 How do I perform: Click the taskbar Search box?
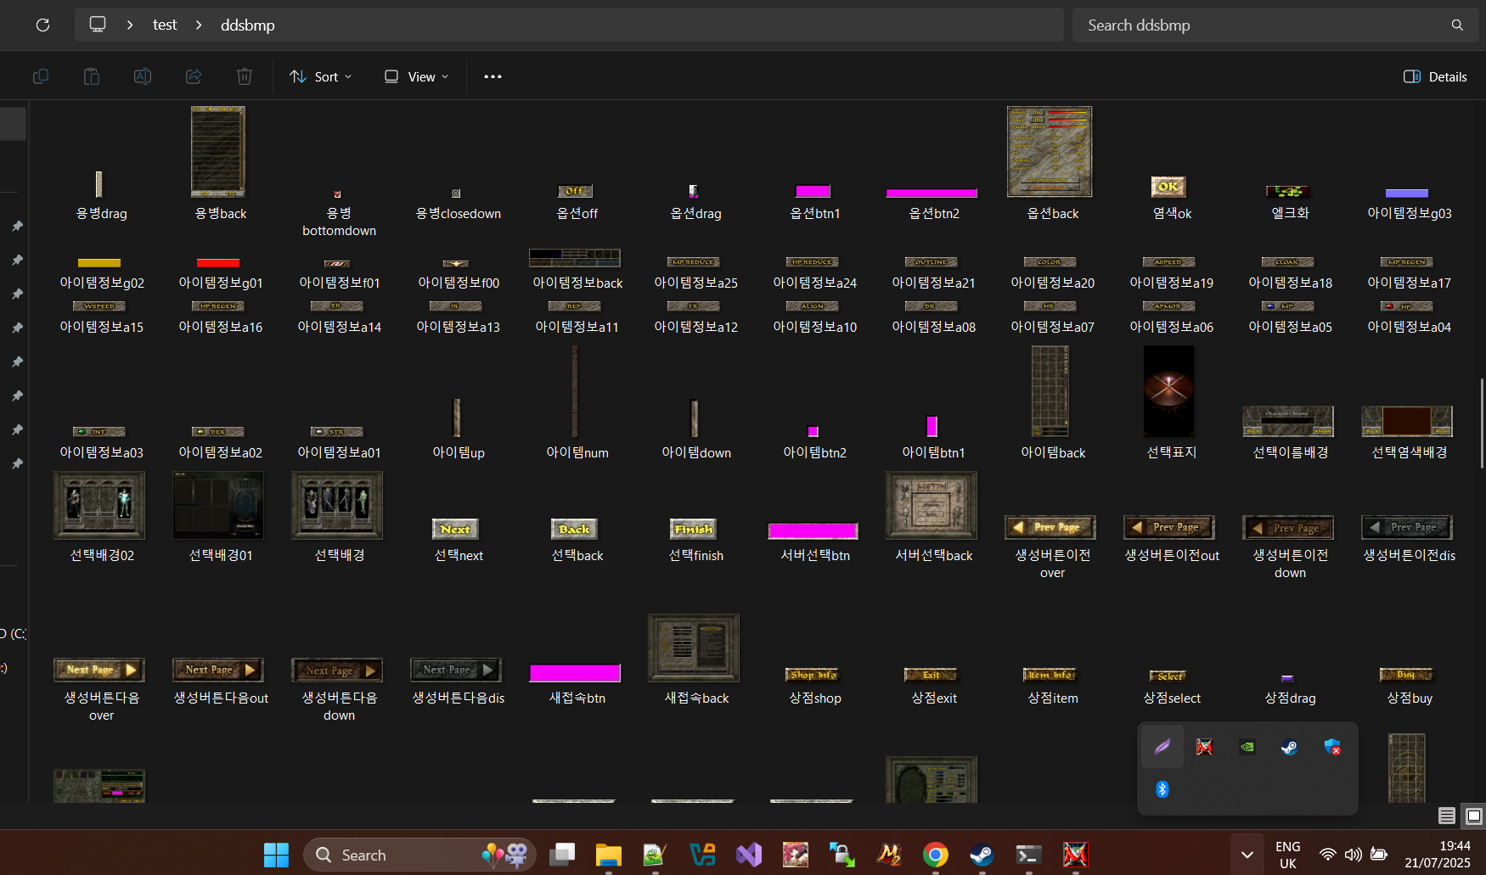tap(419, 855)
